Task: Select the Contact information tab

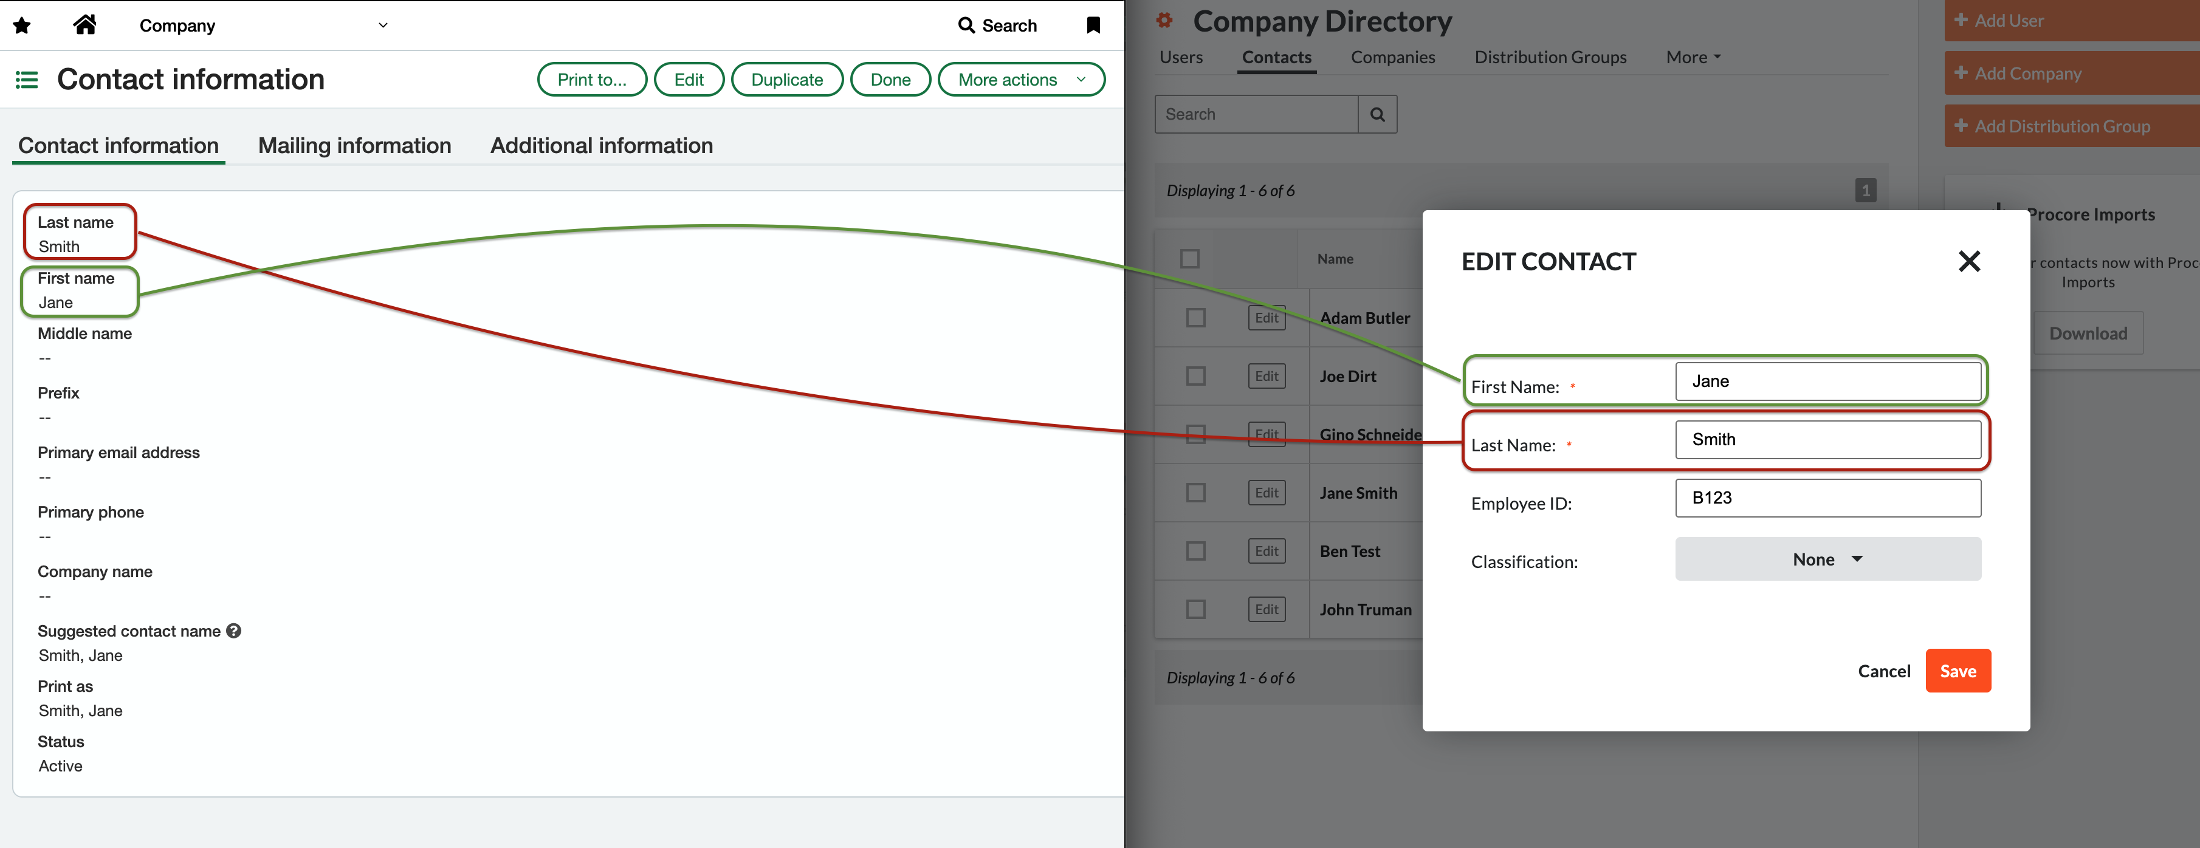Action: [119, 145]
